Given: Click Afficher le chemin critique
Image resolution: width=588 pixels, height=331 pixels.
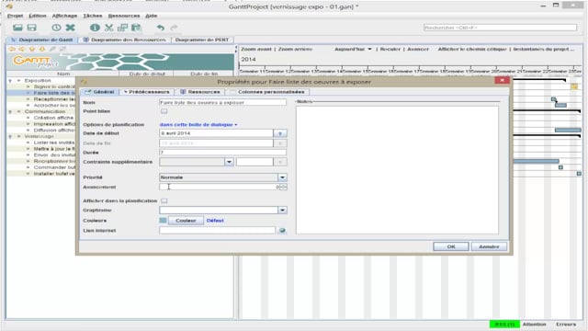Looking at the screenshot, I should (x=472, y=49).
